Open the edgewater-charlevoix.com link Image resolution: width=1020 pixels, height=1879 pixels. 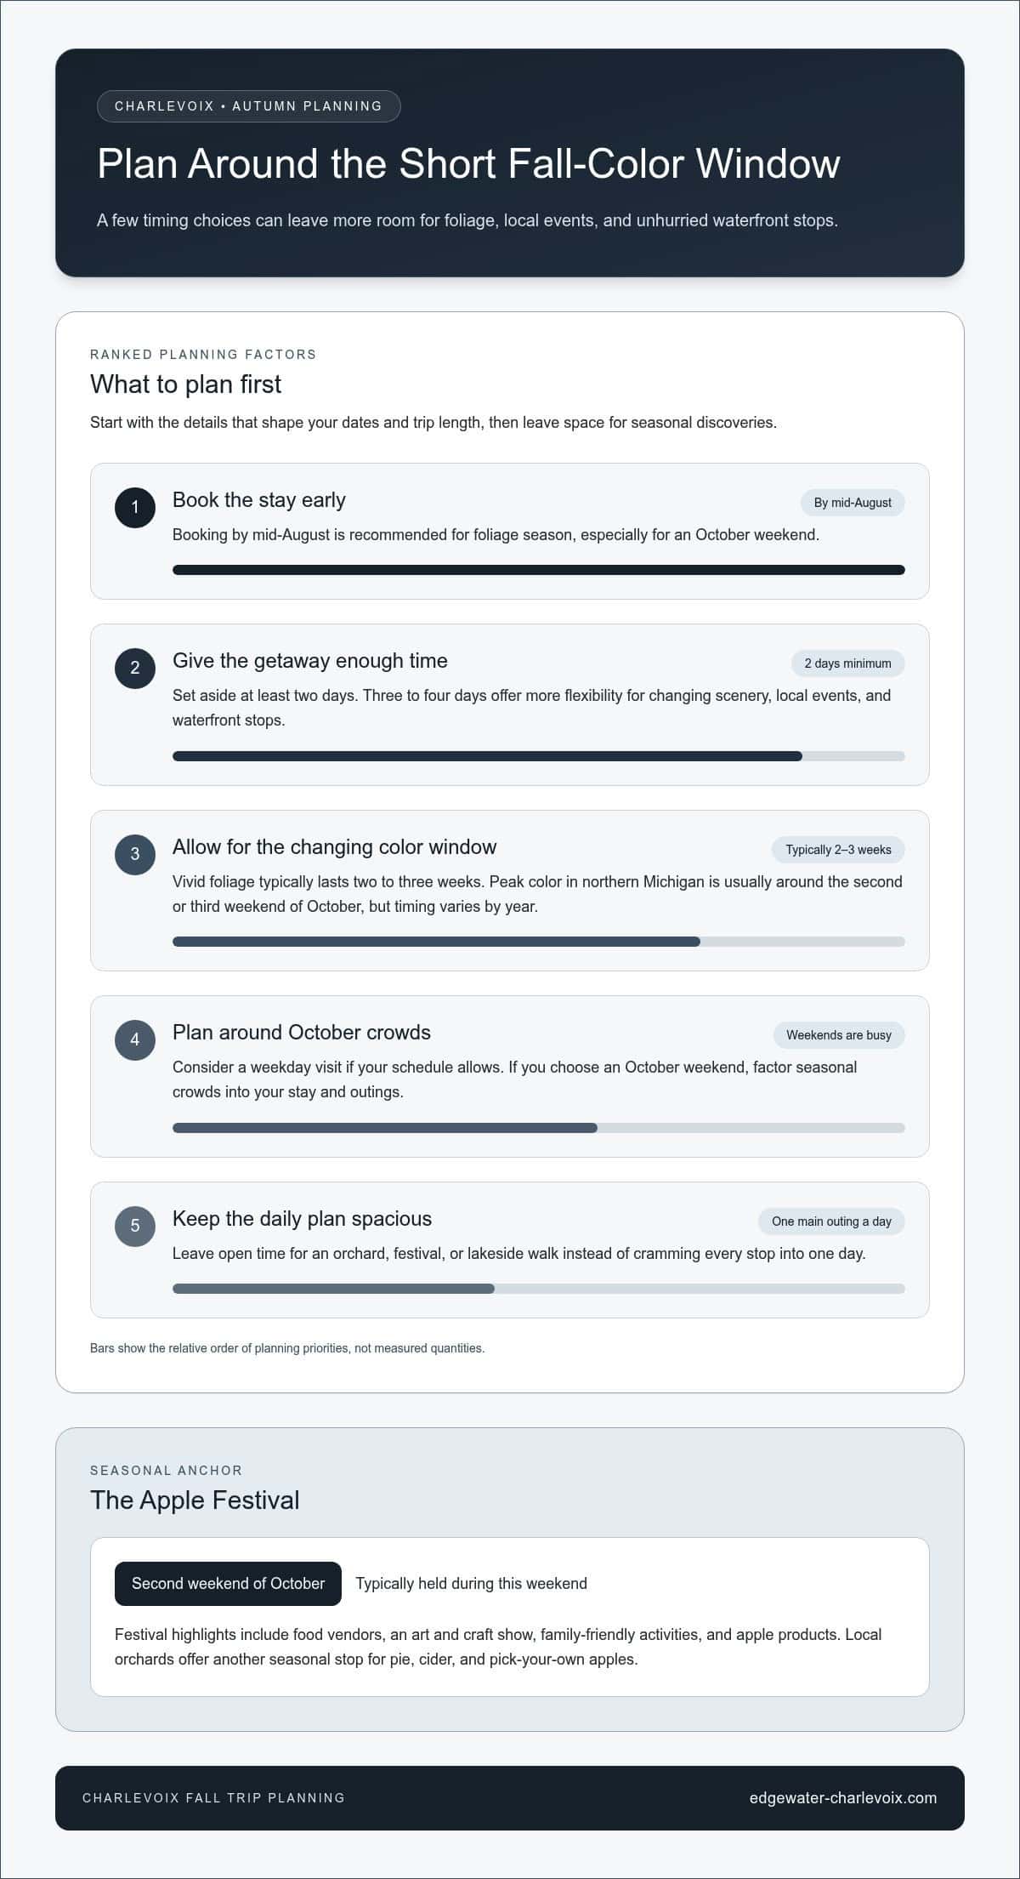click(x=843, y=1798)
